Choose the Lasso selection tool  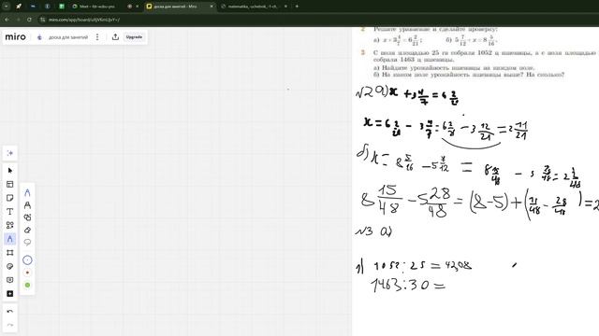[x=27, y=242]
